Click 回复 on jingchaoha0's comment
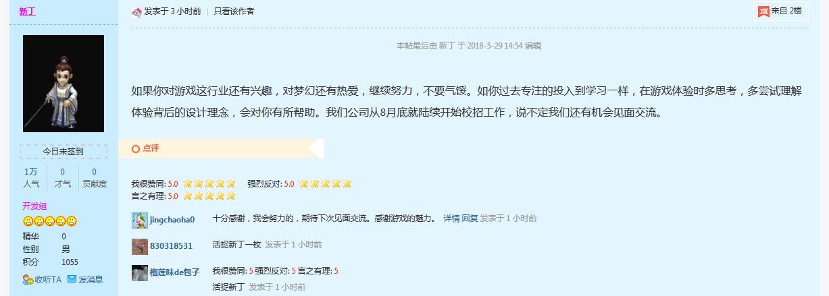 [470, 218]
